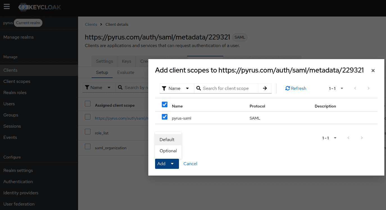Open the hamburger navigation menu

[7, 7]
